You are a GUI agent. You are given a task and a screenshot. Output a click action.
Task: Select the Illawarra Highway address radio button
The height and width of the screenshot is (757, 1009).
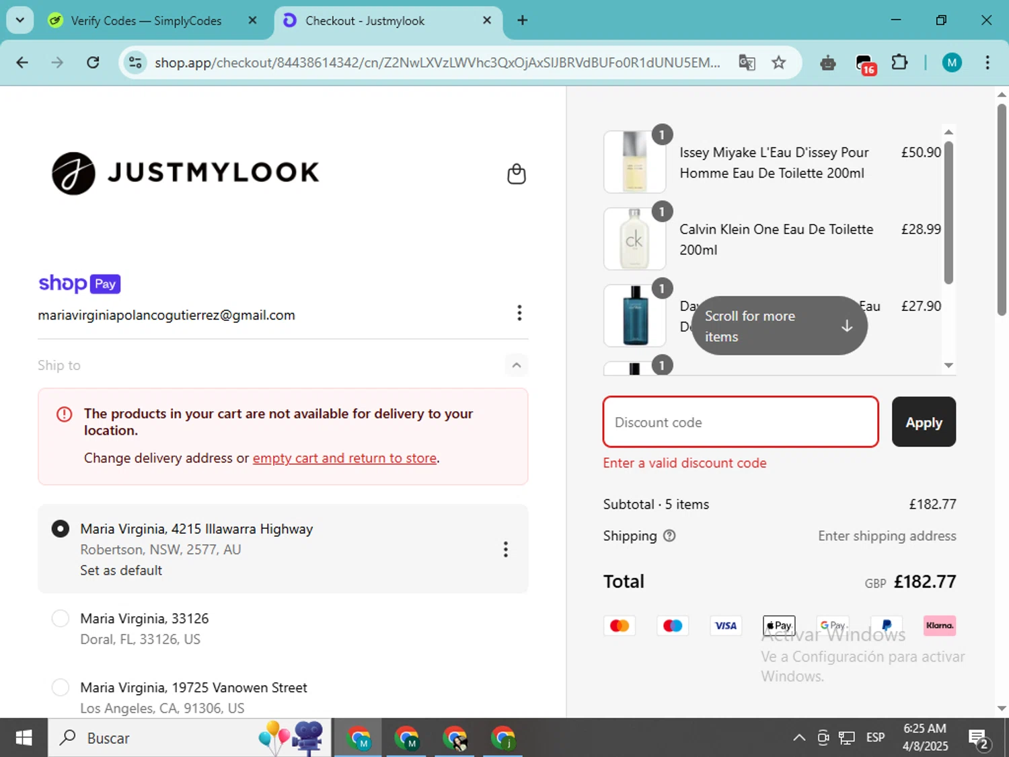coord(61,529)
